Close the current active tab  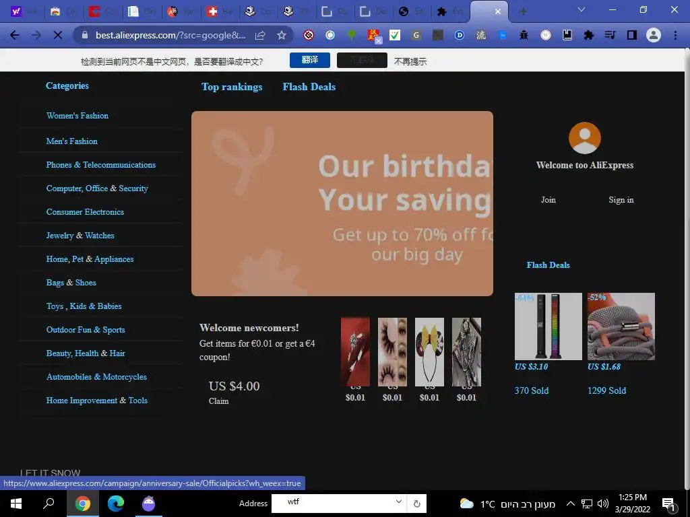pyautogui.click(x=498, y=11)
